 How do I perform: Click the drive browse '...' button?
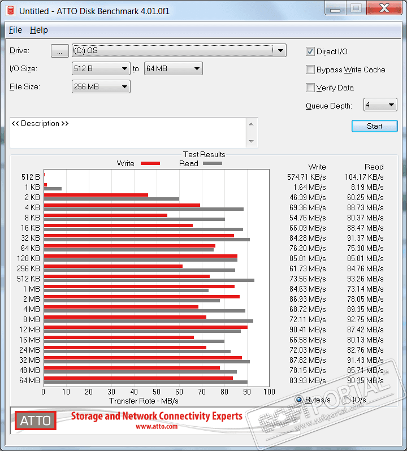59,51
